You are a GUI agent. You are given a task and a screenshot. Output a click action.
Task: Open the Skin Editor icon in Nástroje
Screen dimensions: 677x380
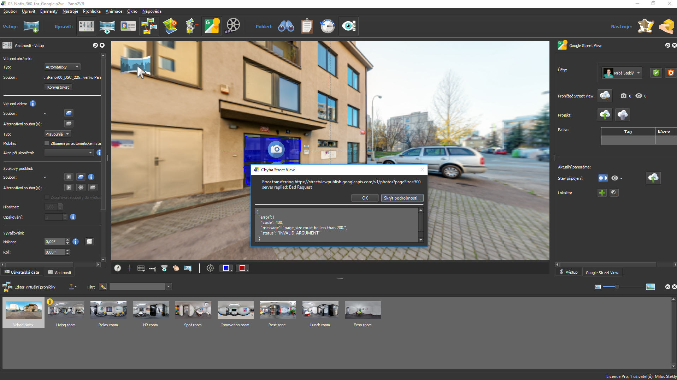pyautogui.click(x=645, y=26)
